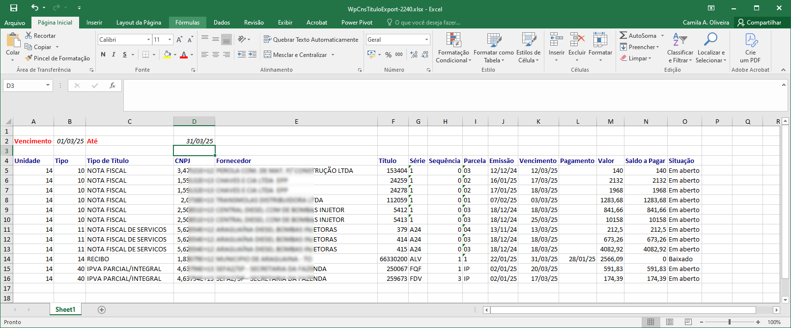
Task: Toggle bold formatting (N)
Action: click(x=103, y=55)
